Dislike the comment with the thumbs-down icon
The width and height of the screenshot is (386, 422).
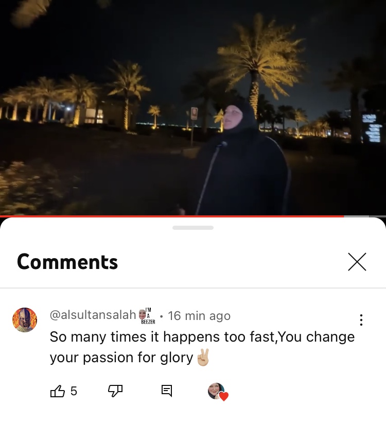[115, 391]
